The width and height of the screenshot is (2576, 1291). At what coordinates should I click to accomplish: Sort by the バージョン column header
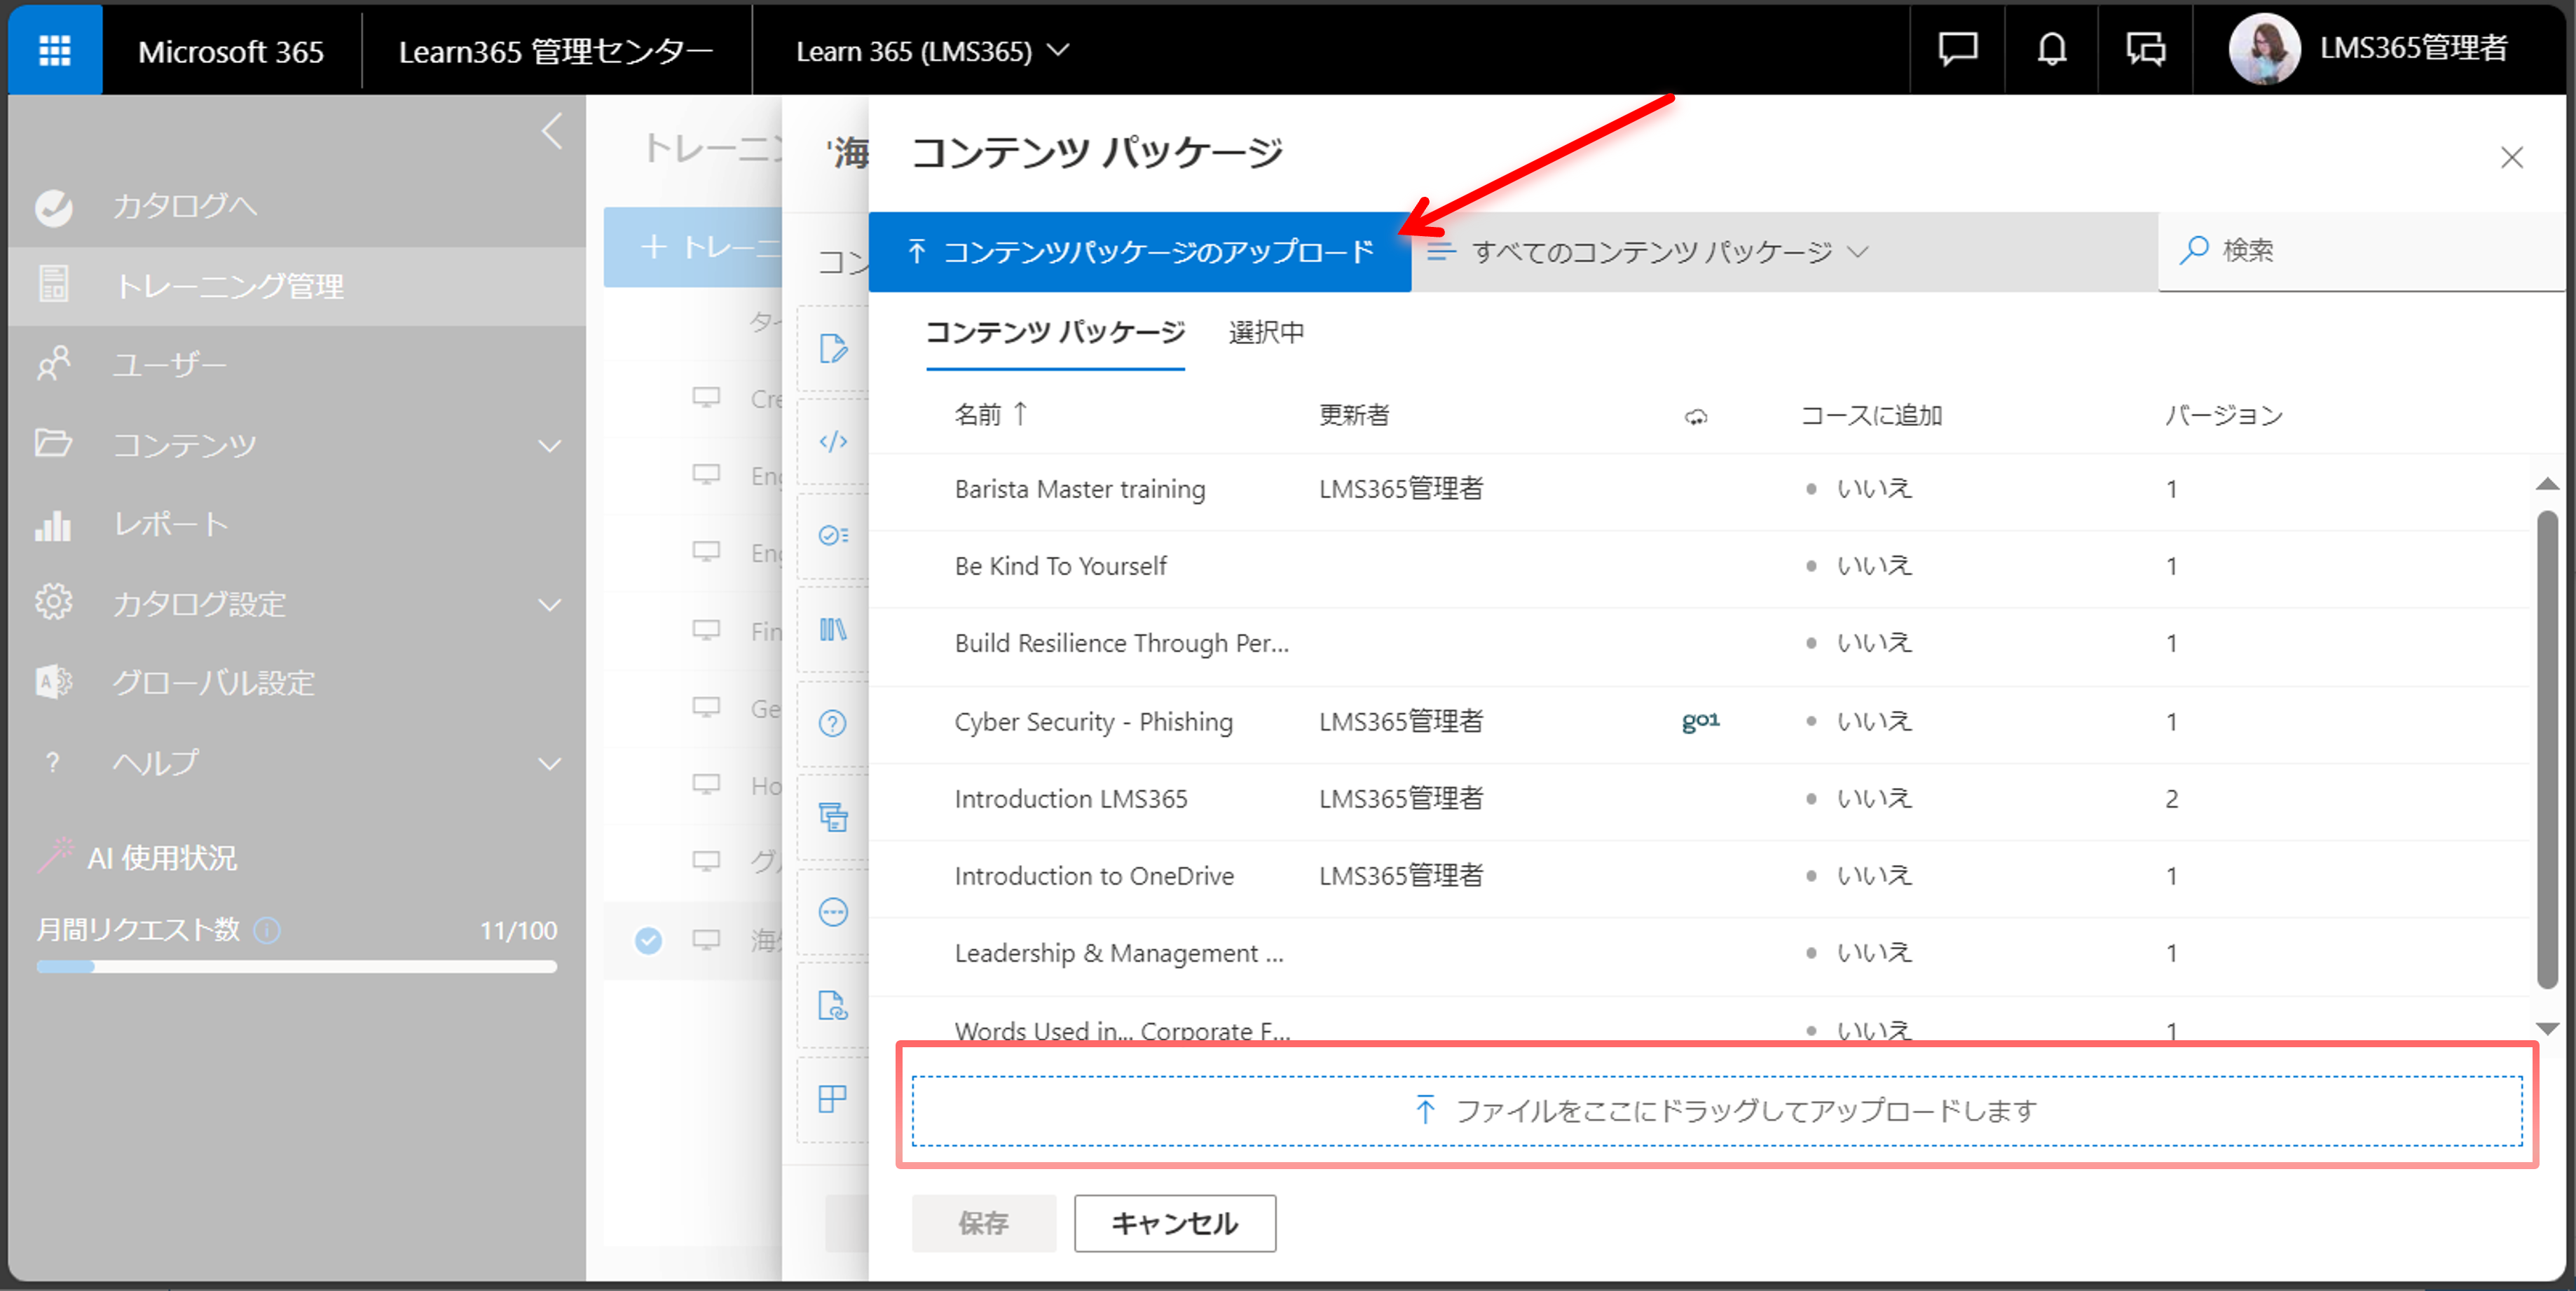[2224, 415]
